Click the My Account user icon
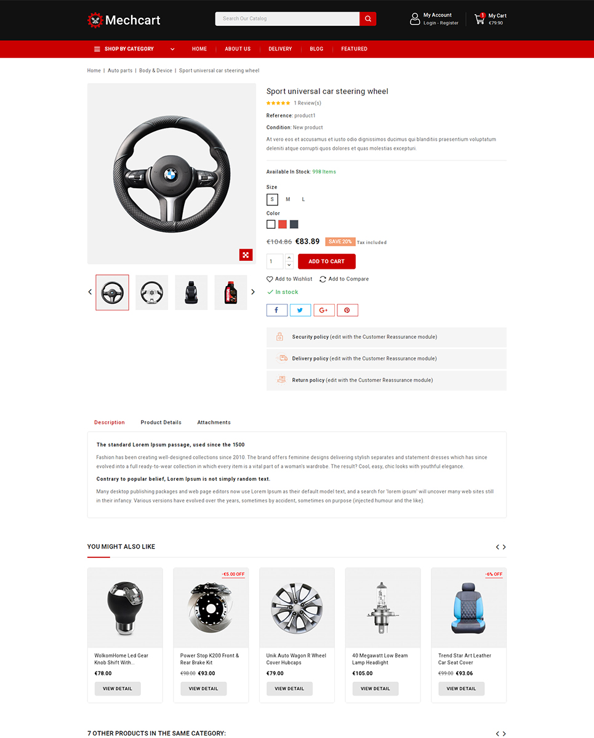 pos(415,19)
